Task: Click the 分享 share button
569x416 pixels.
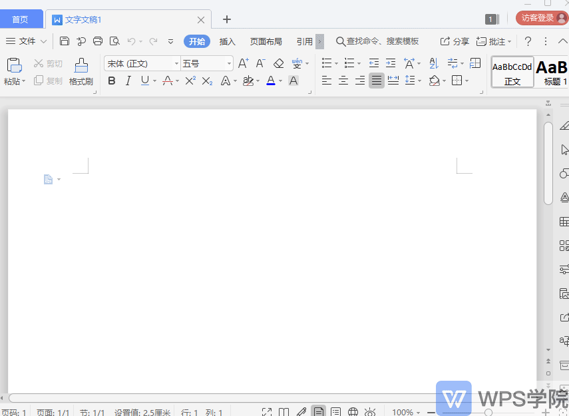Action: [x=453, y=41]
